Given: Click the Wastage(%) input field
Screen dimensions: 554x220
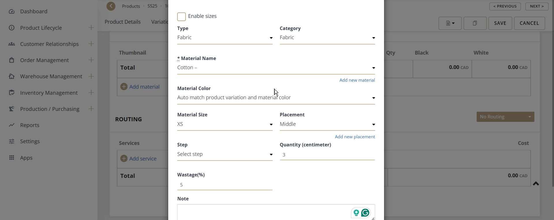Looking at the screenshot, I should click(224, 185).
